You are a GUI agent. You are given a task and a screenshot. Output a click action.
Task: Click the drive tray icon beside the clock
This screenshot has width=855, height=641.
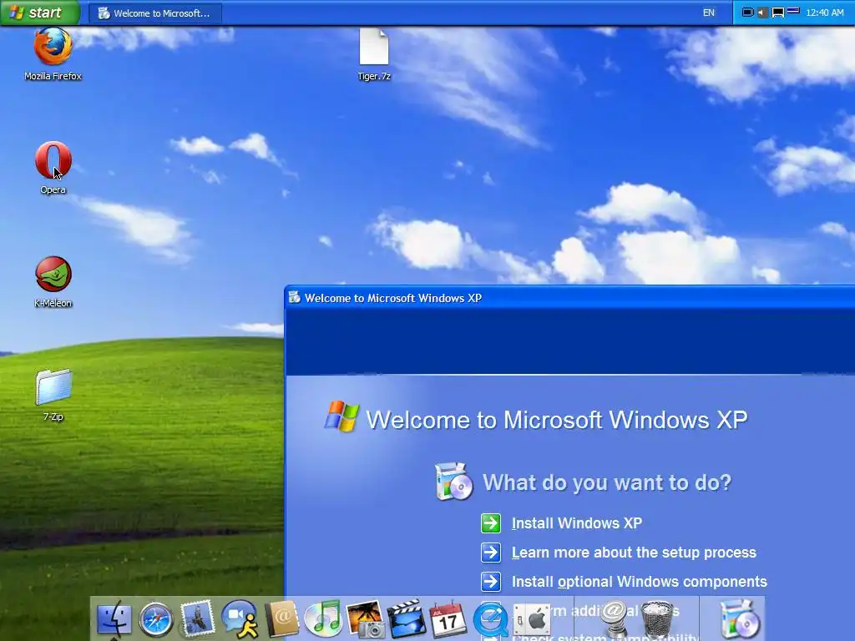point(793,10)
